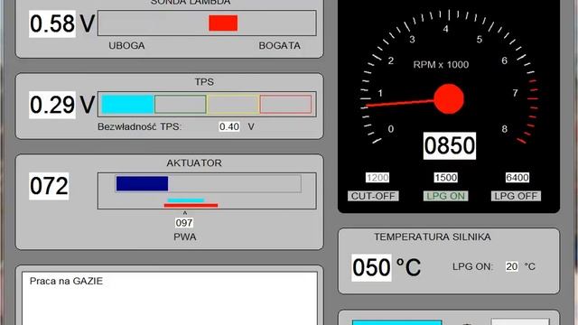This screenshot has height=325, width=578.
Task: Edit the CUT-OFF 1200 rpm field
Action: coord(378,178)
